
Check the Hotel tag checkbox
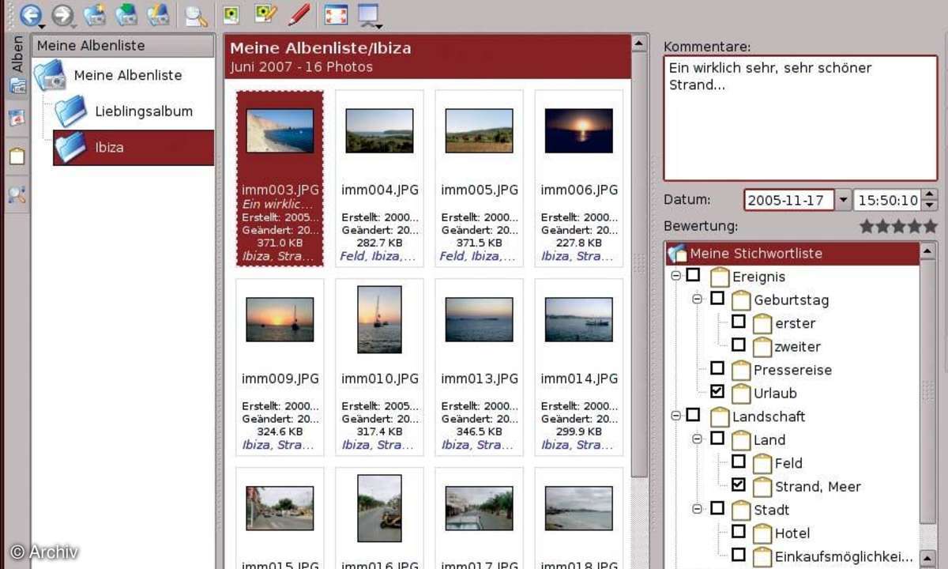click(x=738, y=531)
